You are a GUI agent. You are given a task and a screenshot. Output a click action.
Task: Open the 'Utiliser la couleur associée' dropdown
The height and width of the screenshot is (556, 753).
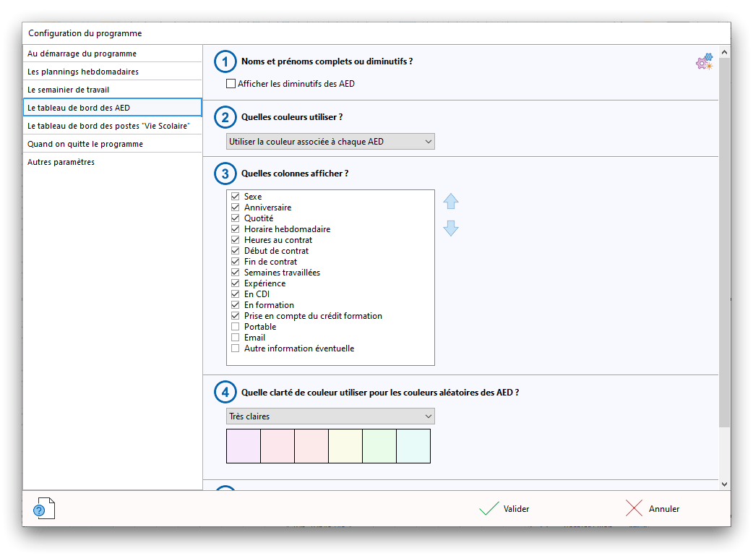[x=330, y=142]
